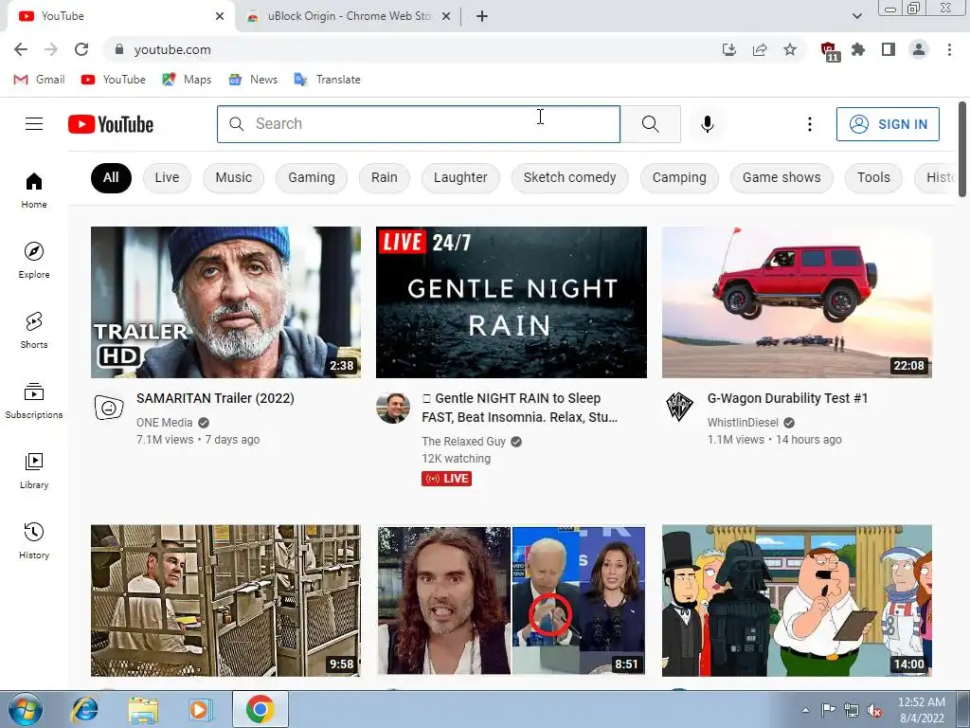Viewport: 970px width, 728px height.
Task: Open Shorts in sidebar
Action: 34,330
